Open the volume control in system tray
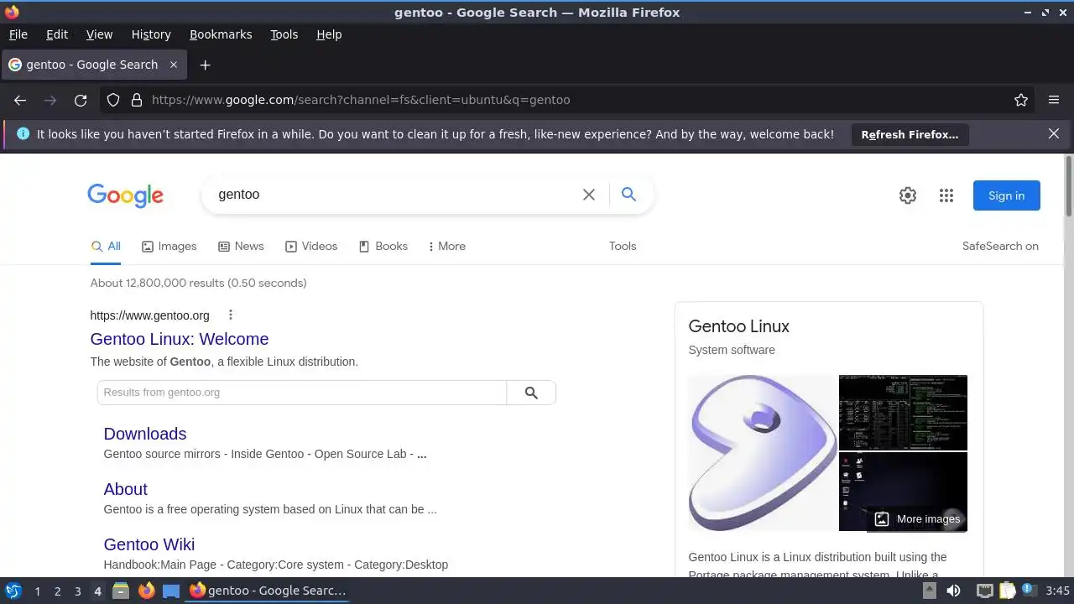Screen dimensions: 1074x604 [x=954, y=591]
